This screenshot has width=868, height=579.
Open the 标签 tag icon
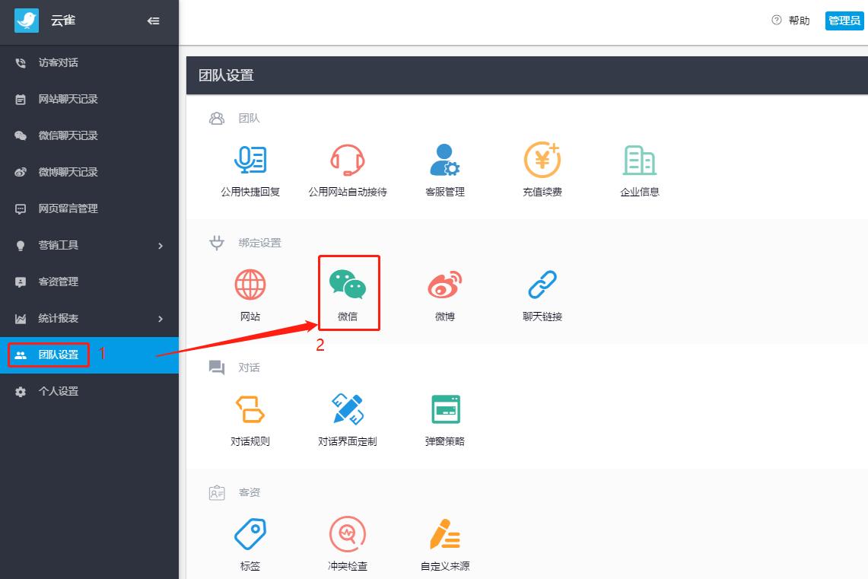tap(250, 534)
